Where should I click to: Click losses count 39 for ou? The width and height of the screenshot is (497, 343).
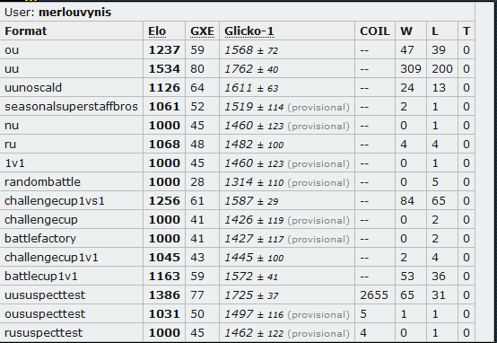[439, 50]
